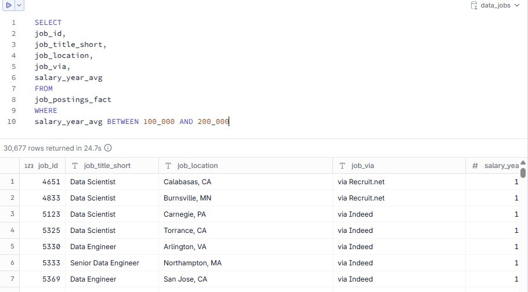Place cursor on WHERE keyword line 9
The width and height of the screenshot is (528, 292).
(46, 111)
